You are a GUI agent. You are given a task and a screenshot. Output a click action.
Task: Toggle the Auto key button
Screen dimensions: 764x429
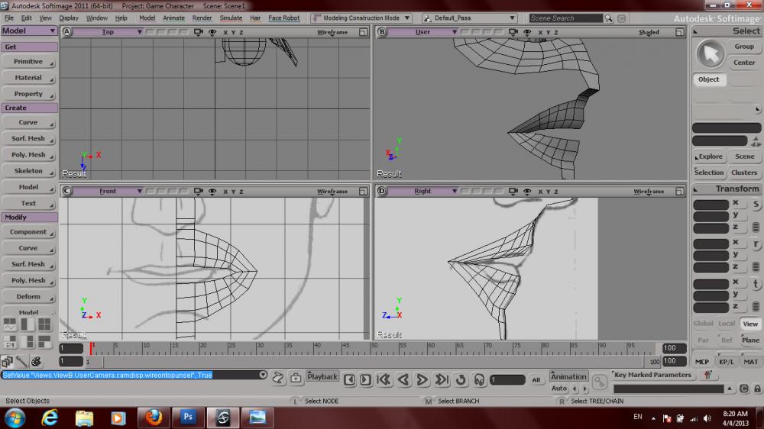(x=559, y=389)
